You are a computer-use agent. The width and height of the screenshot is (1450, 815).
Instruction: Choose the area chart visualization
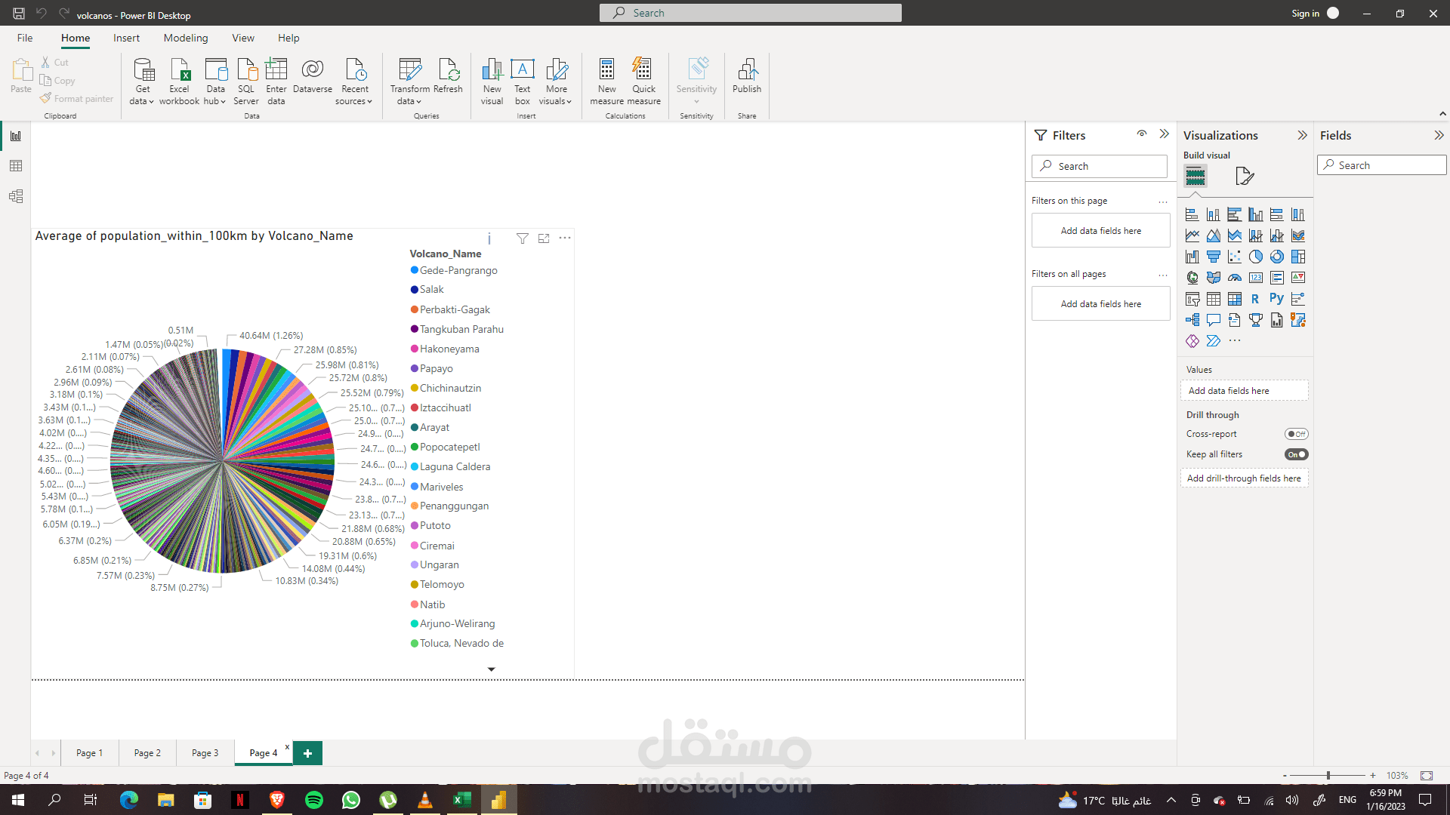[1213, 235]
